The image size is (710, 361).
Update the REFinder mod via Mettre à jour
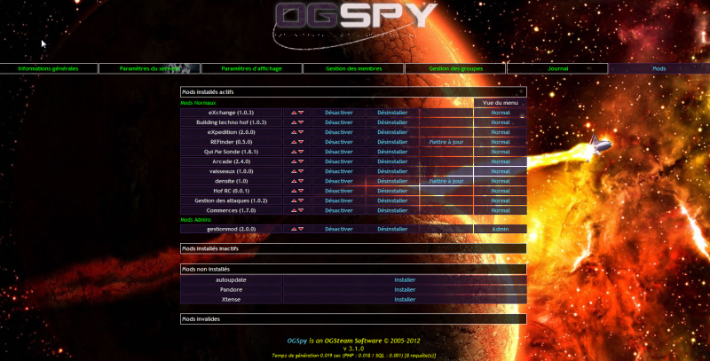point(446,142)
